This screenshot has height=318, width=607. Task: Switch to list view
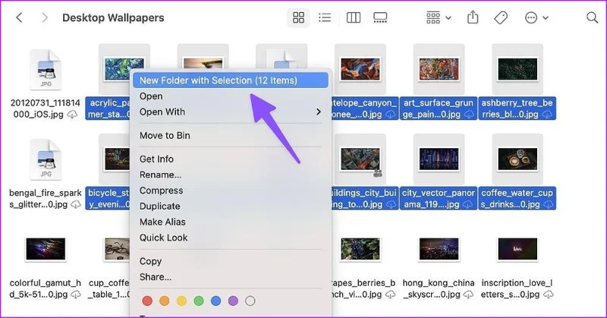tap(325, 17)
